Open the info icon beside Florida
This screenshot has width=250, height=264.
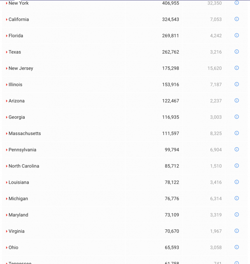click(x=237, y=35)
